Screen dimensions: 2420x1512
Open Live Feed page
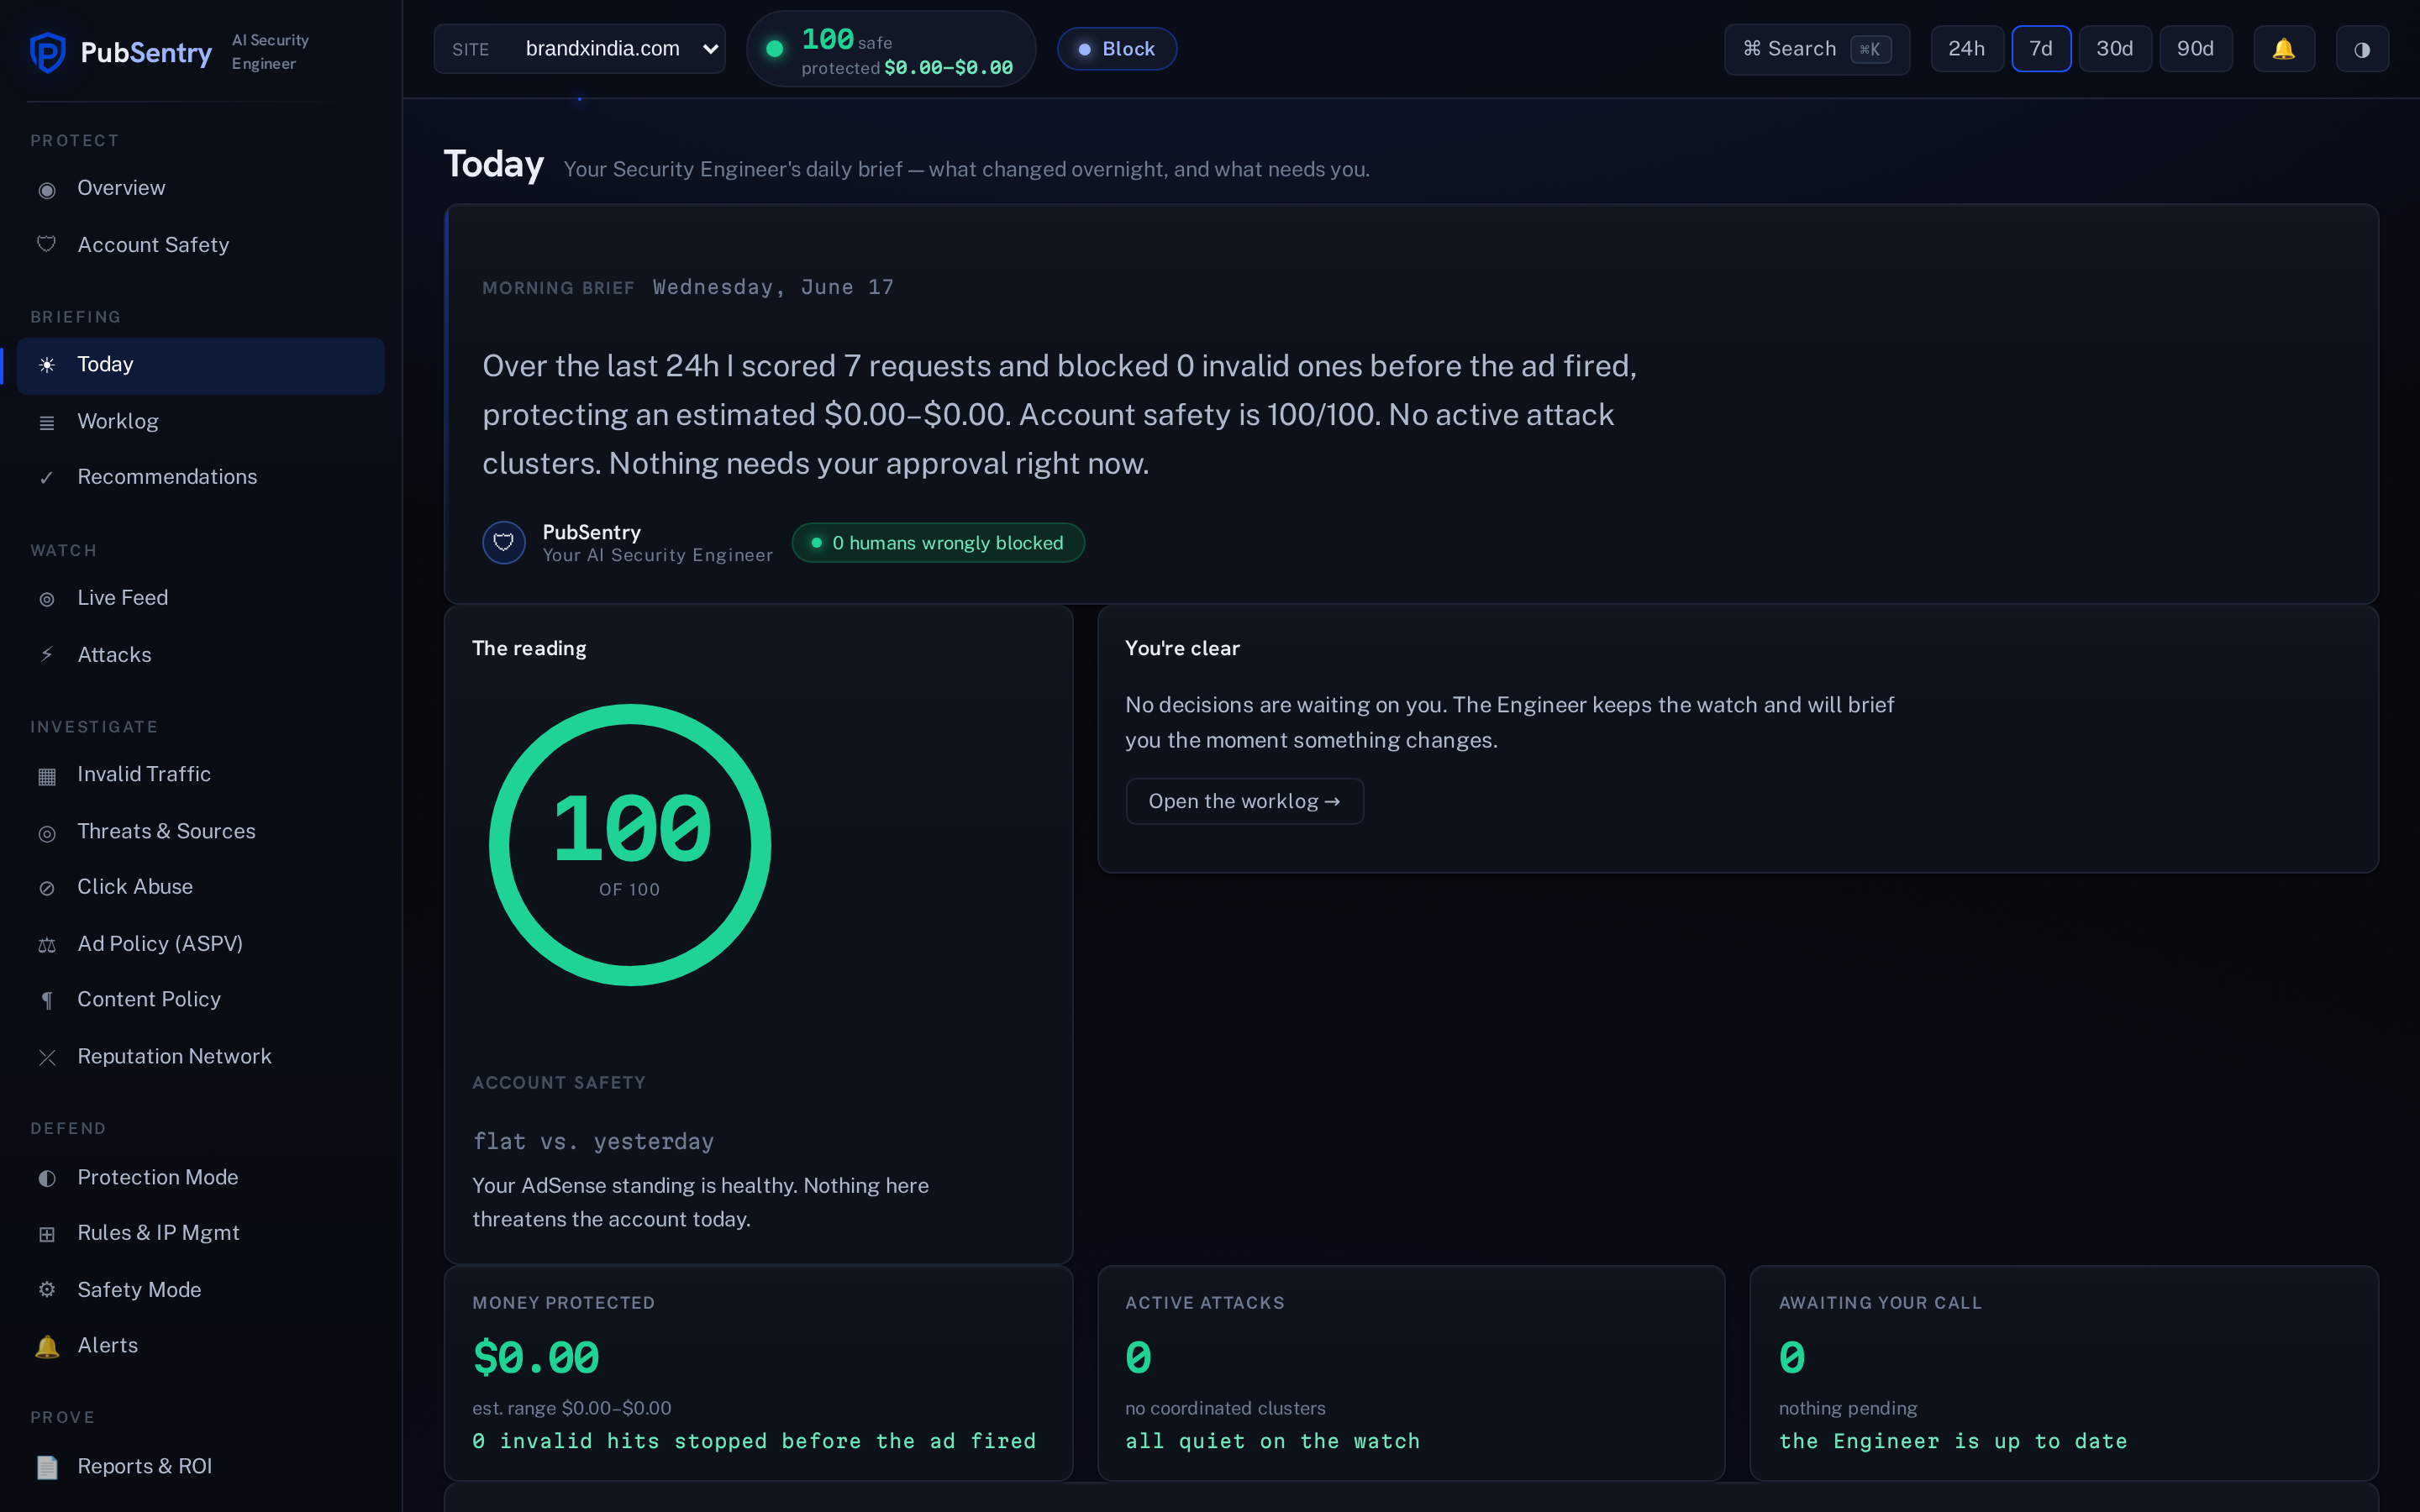pyautogui.click(x=200, y=598)
